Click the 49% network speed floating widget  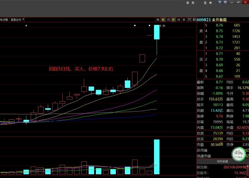(x=239, y=154)
